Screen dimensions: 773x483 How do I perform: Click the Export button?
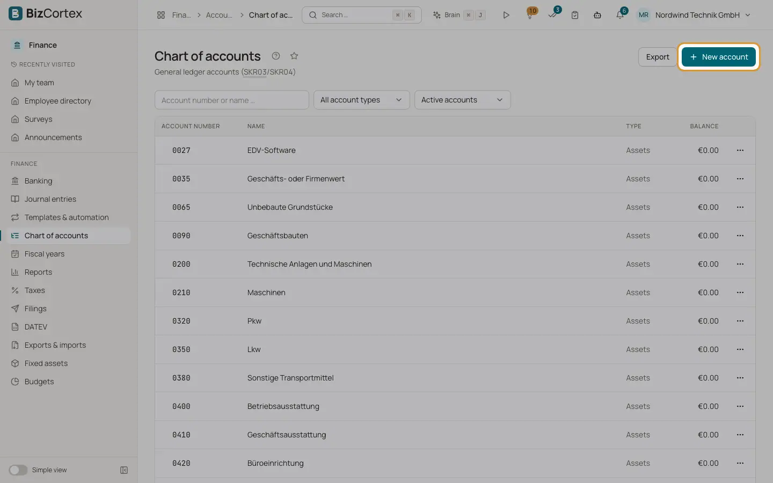point(658,57)
